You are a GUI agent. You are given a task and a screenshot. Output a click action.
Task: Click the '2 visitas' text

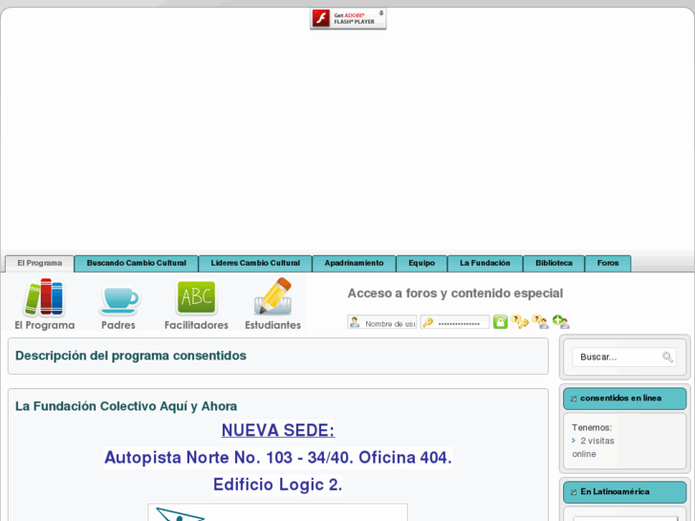pos(597,441)
